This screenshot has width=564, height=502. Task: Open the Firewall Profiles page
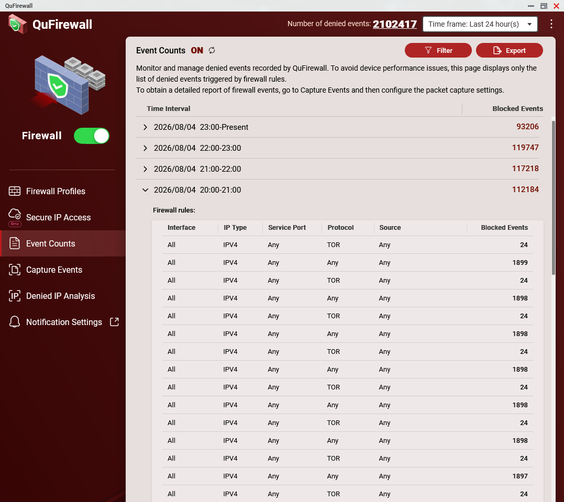[56, 191]
